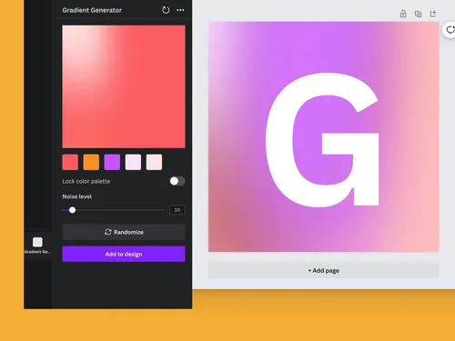Click the + Add page button

coord(324,270)
